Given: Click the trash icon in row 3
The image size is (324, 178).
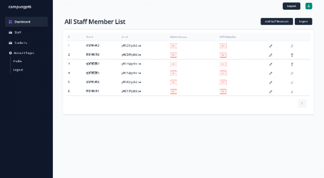Looking at the screenshot, I should point(292,64).
